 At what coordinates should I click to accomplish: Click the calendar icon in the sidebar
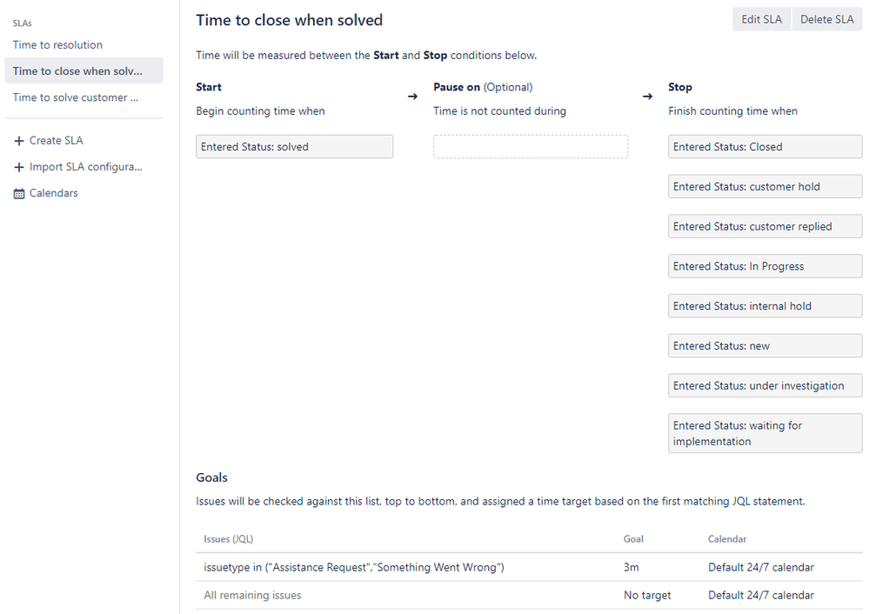[x=19, y=193]
